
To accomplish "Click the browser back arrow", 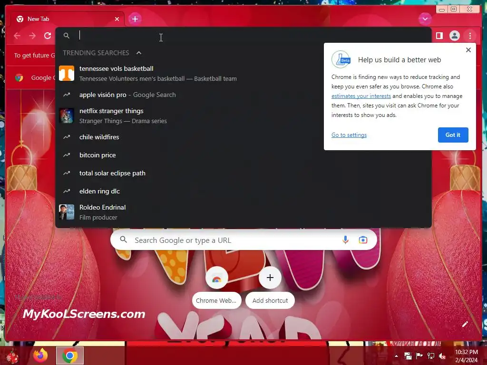I will point(17,36).
